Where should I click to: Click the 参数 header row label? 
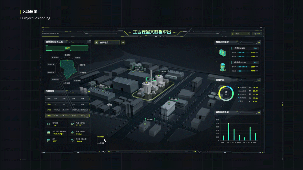(49, 99)
